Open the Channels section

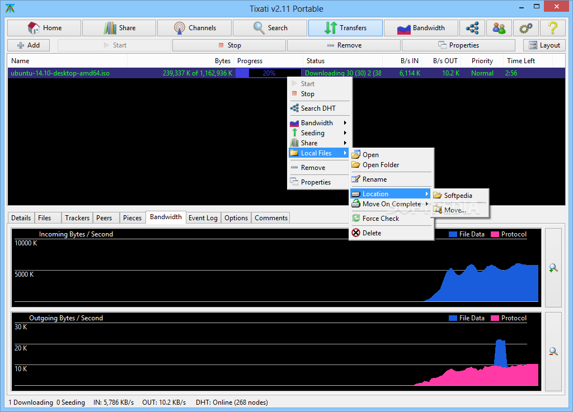(x=194, y=28)
